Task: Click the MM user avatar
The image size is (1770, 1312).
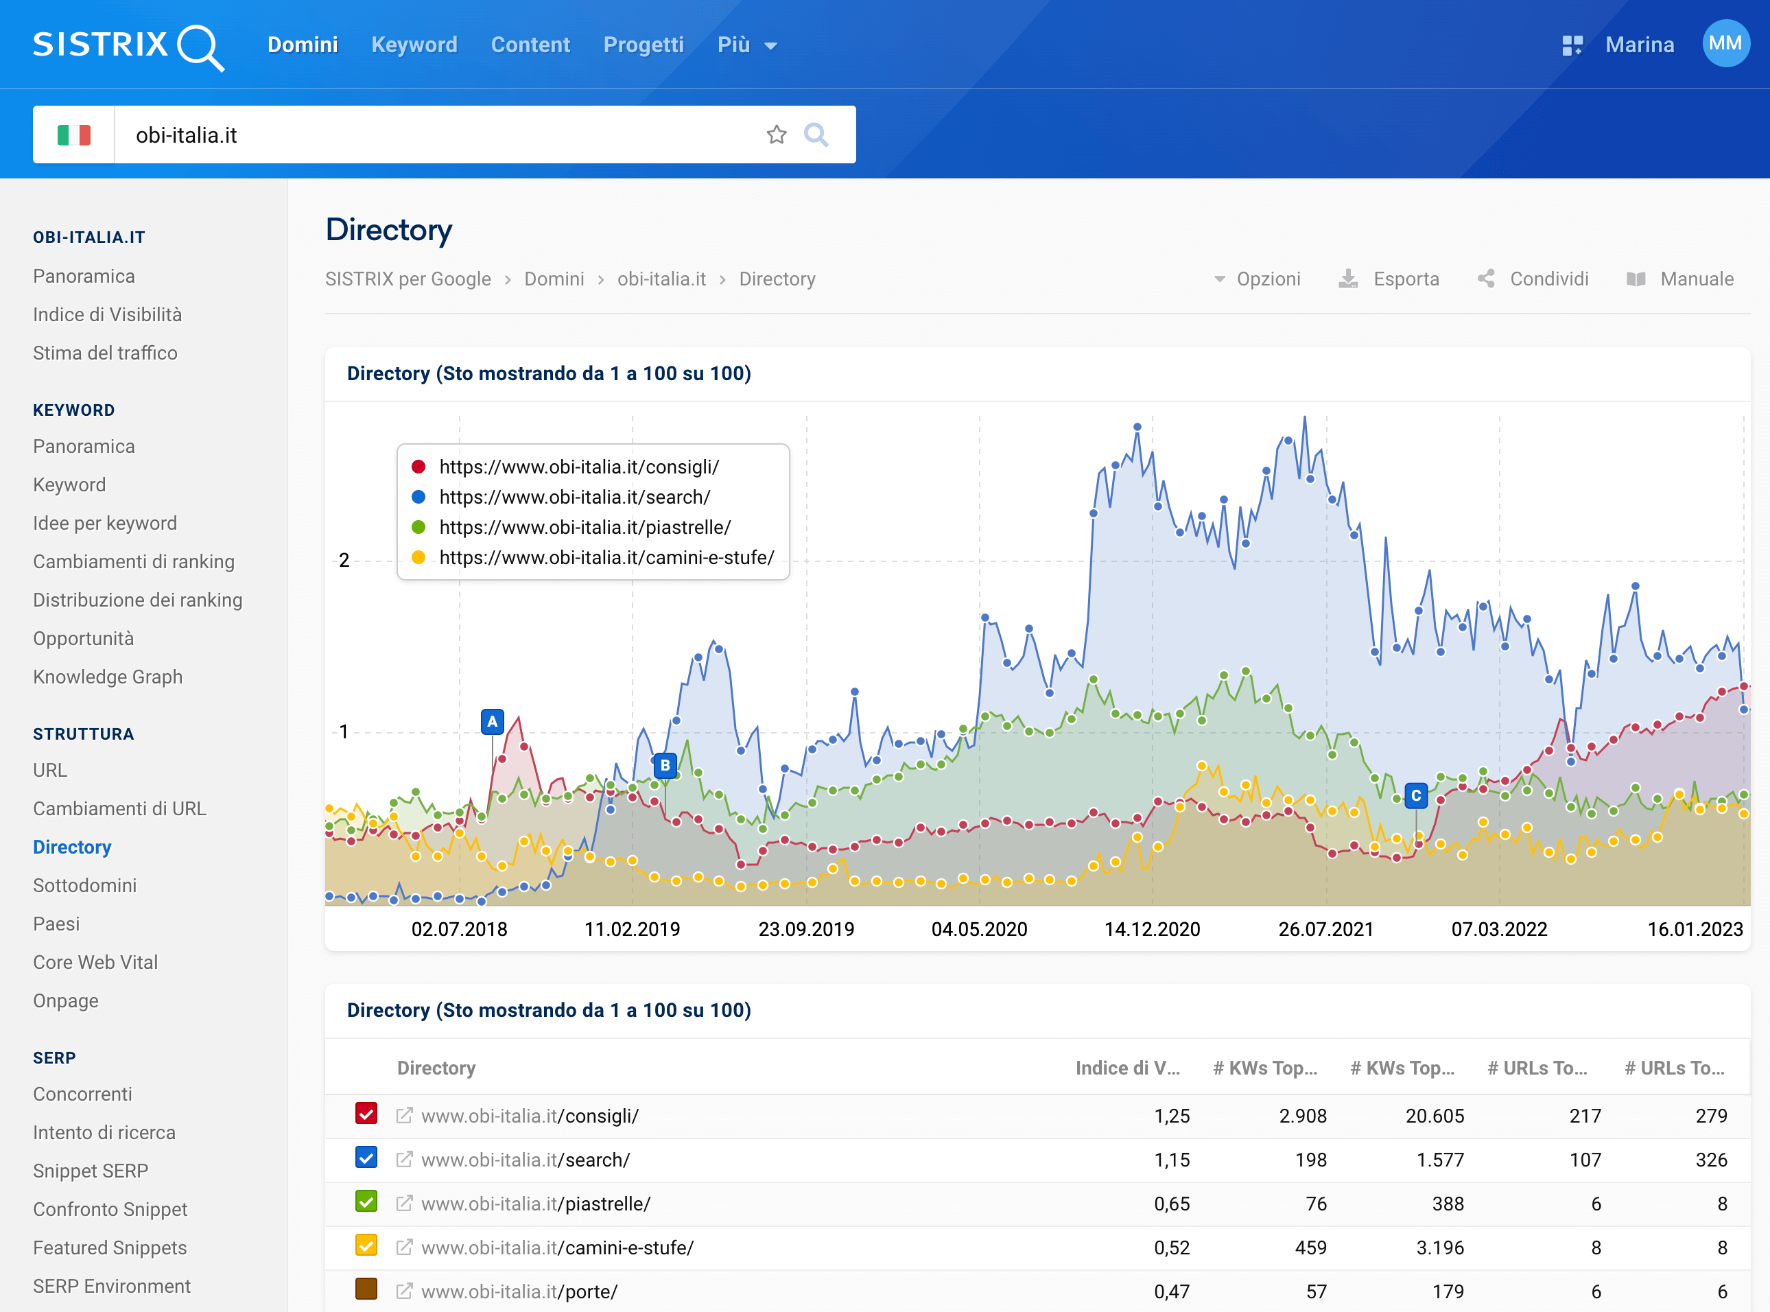Action: 1725,44
